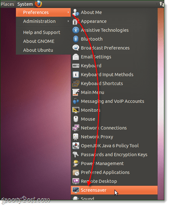
Task: Click the Keyboard Shortcuts icon
Action: coord(76,83)
